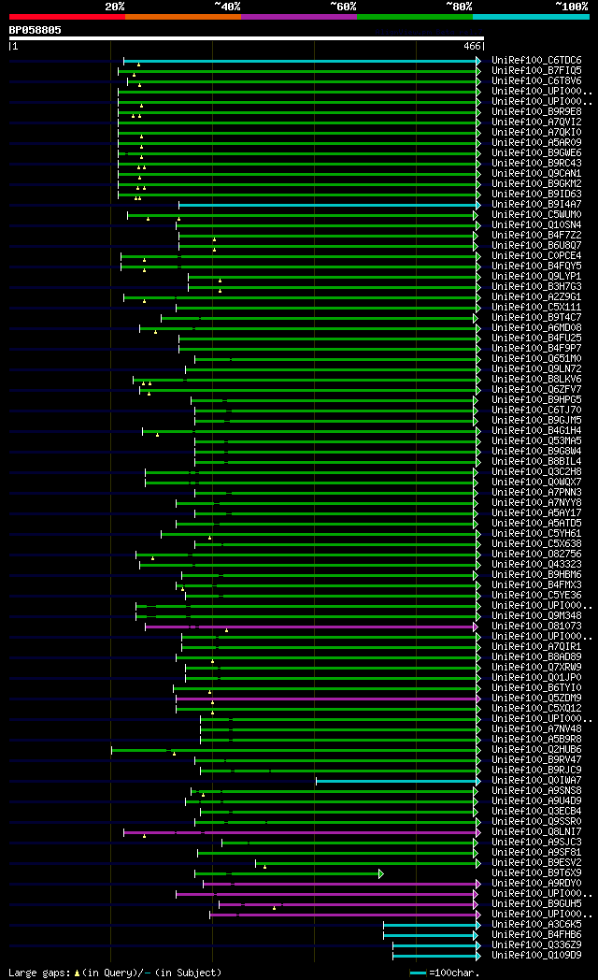Click label UniRef100_A7QKI0
The height and width of the screenshot is (980, 598).
pos(536,133)
